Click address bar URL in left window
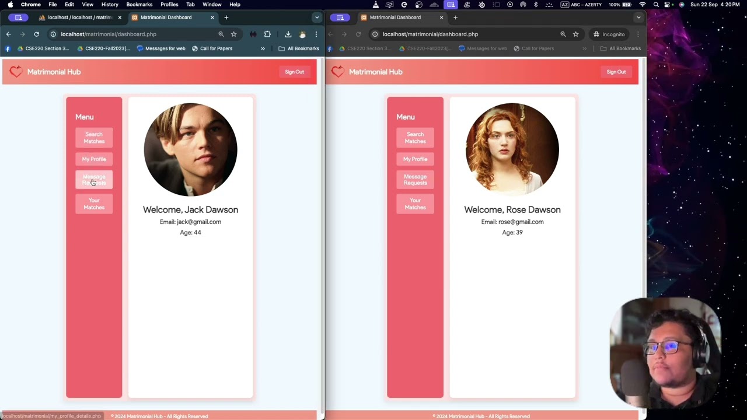The image size is (747, 420). point(109,34)
